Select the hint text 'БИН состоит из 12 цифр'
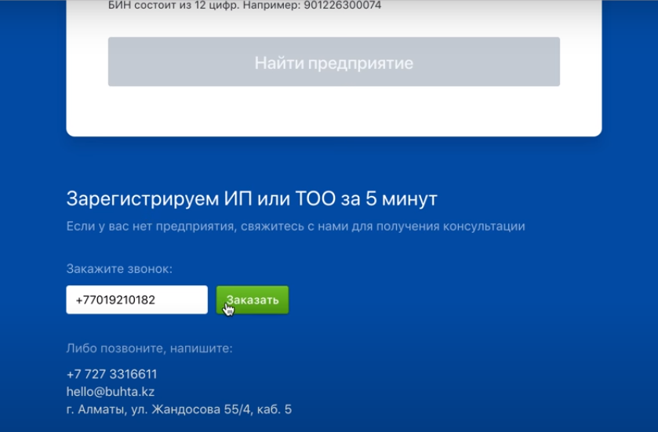This screenshot has width=658, height=432. coord(173,5)
